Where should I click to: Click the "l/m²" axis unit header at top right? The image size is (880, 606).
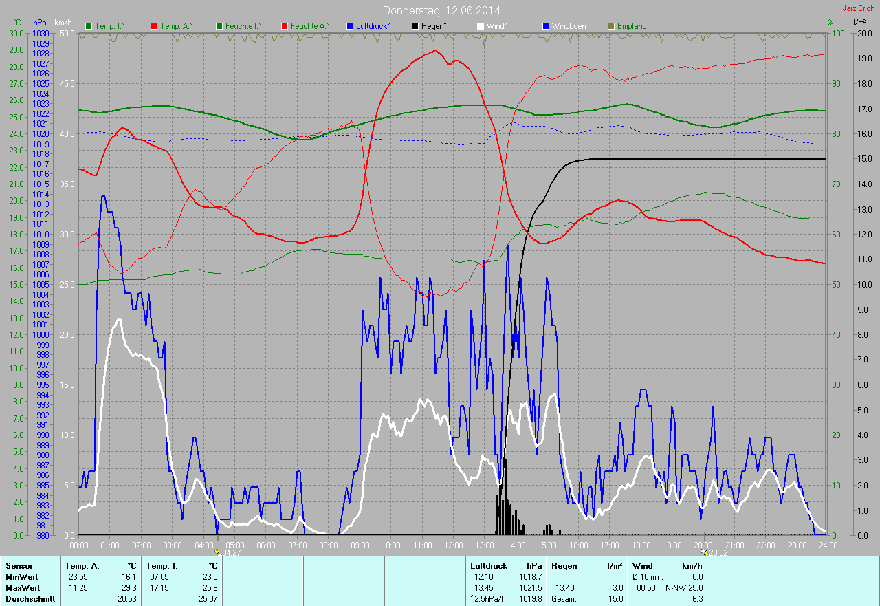click(x=859, y=23)
